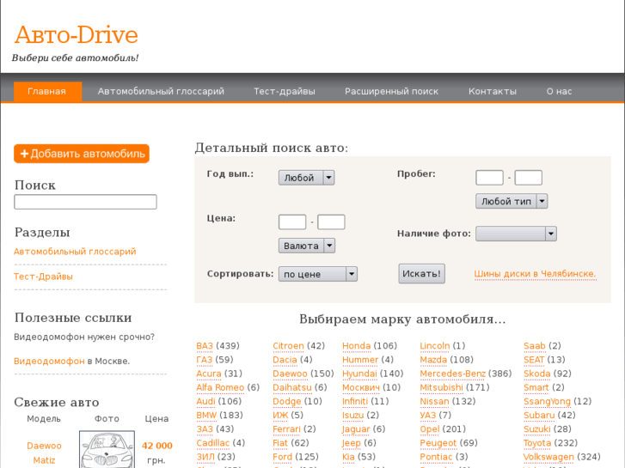Open Шины диски в Челябинске link
Screen dimensions: 625x468
[x=535, y=274]
